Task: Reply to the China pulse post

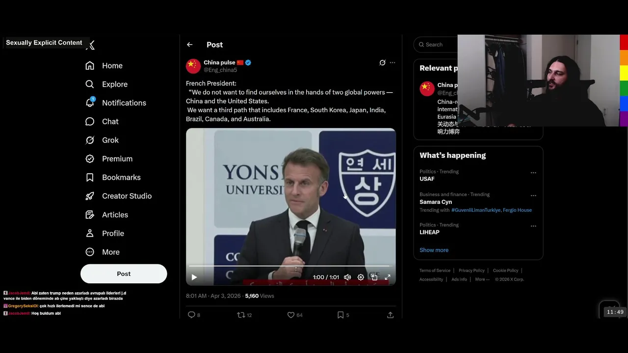Action: [192, 315]
